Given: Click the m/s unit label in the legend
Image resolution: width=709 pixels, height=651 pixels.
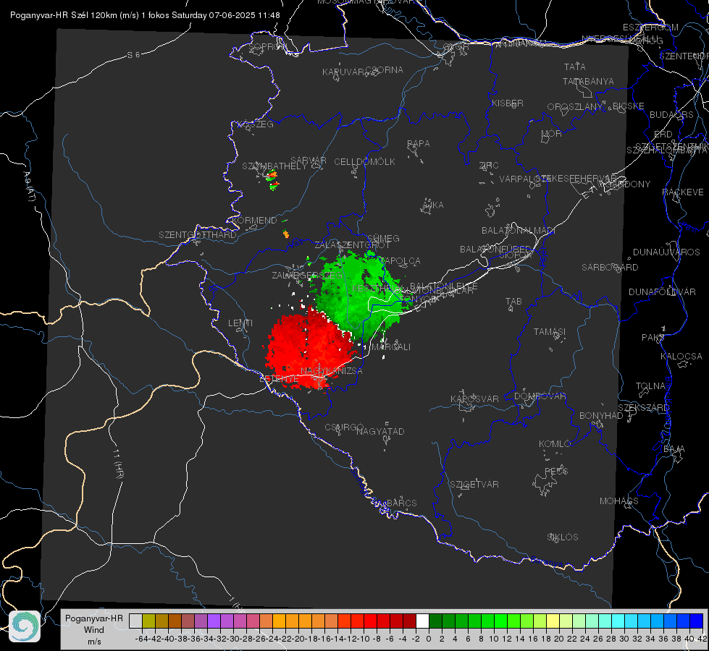Looking at the screenshot, I should (94, 641).
